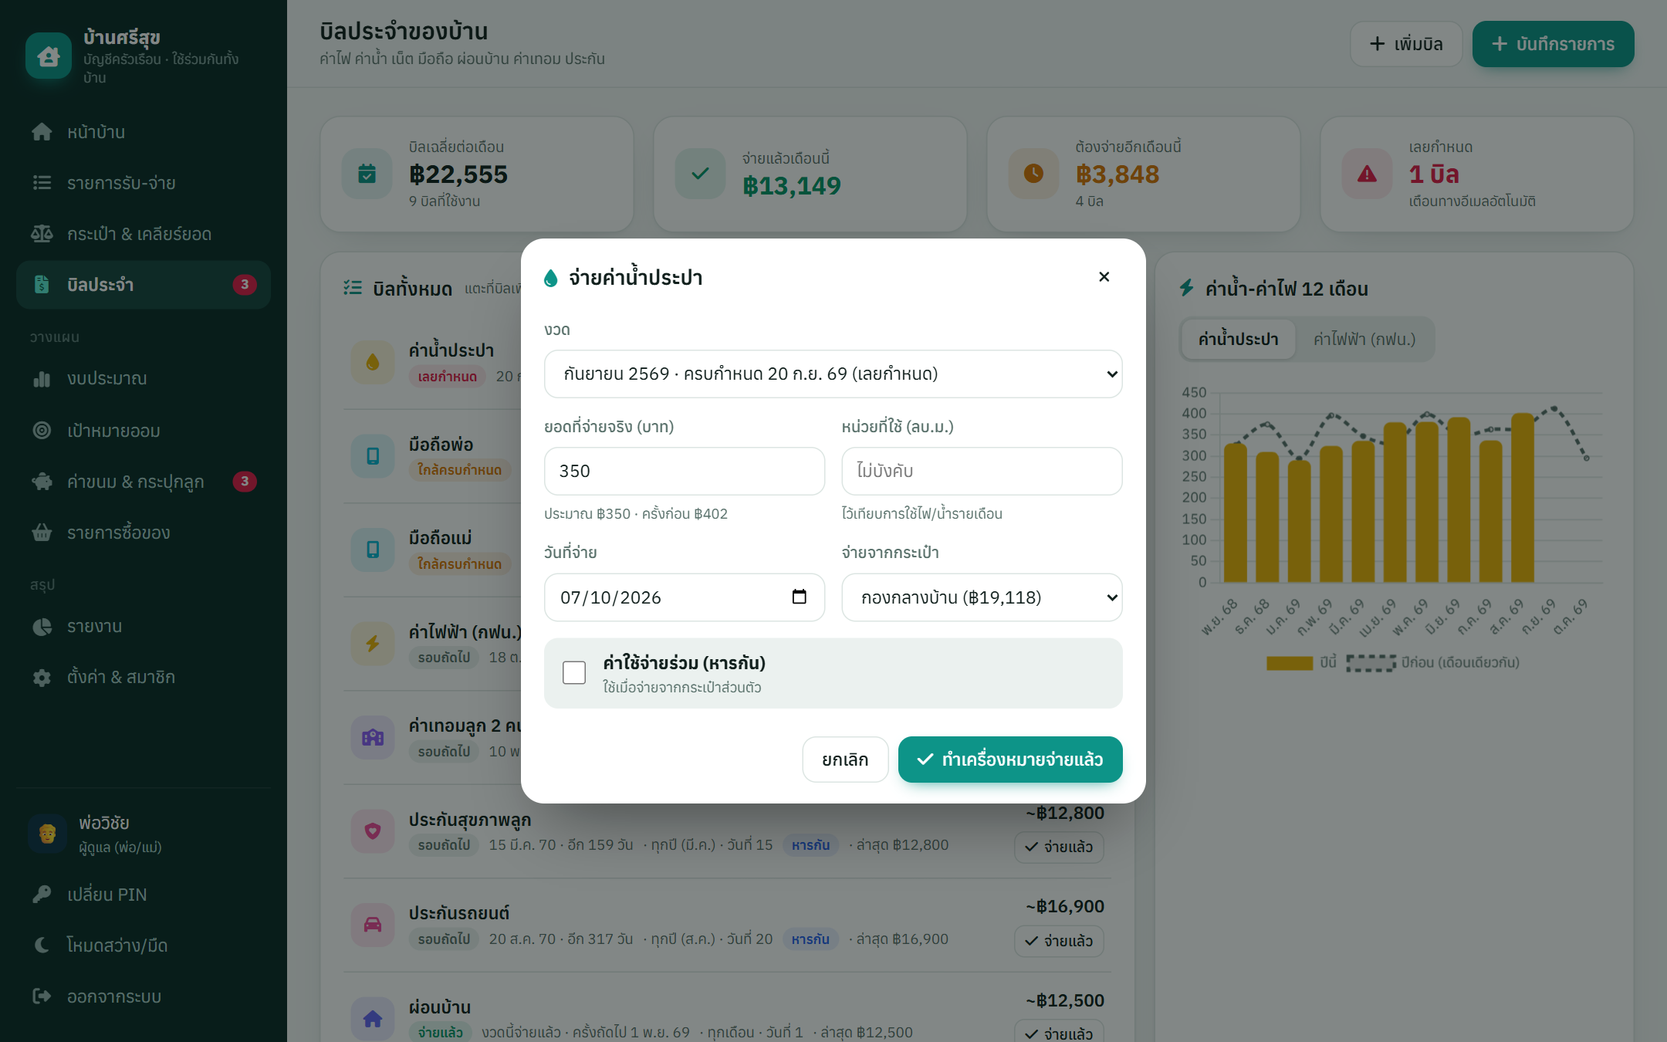
Task: Click ทำเครื่องหมายจ่ายแล้ว confirm button
Action: pyautogui.click(x=1010, y=760)
